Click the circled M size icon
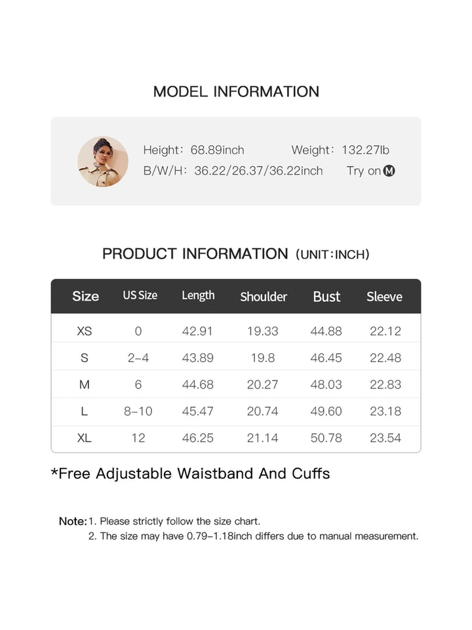 pos(389,171)
